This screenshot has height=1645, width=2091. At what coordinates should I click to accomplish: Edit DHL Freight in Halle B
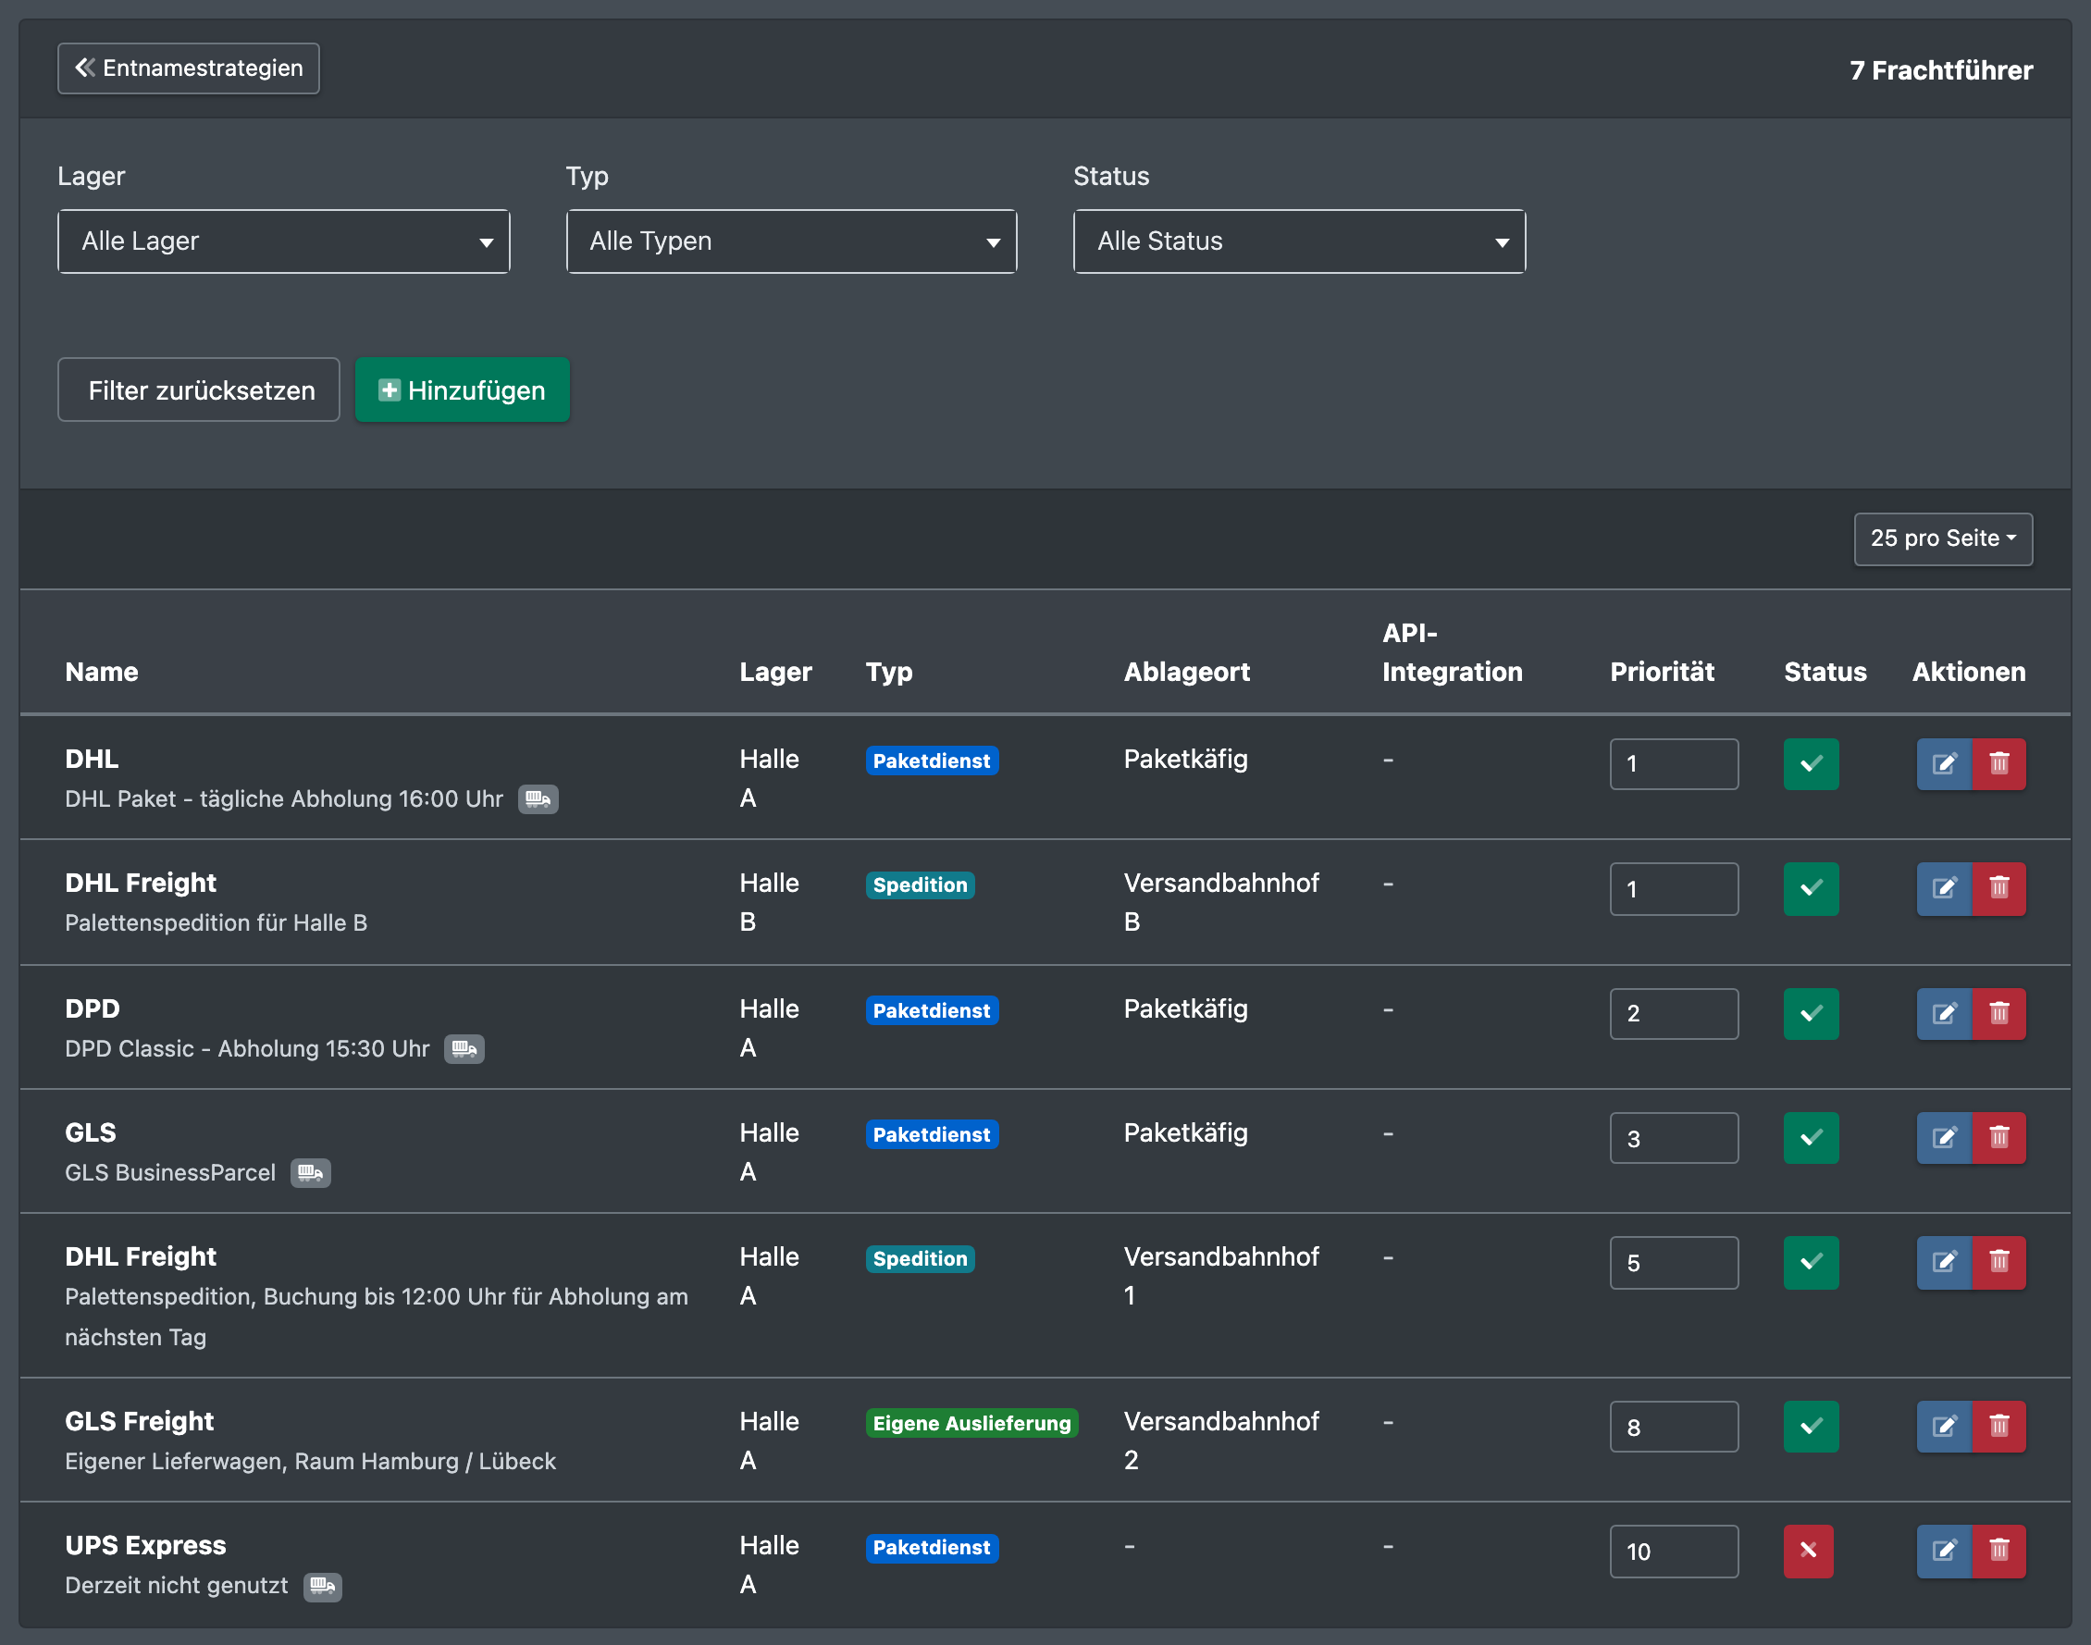pyautogui.click(x=1944, y=888)
